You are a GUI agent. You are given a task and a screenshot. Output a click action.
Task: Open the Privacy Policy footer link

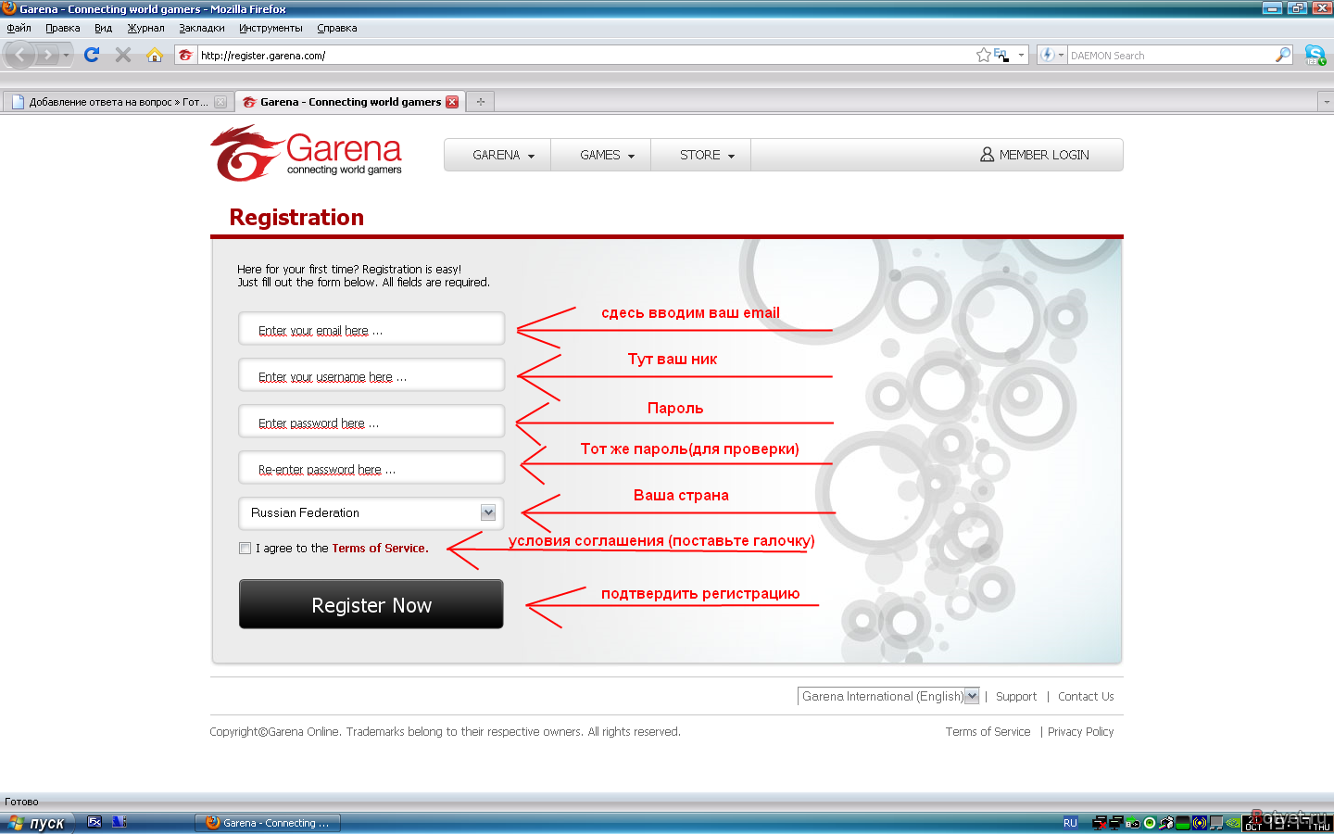pyautogui.click(x=1080, y=731)
